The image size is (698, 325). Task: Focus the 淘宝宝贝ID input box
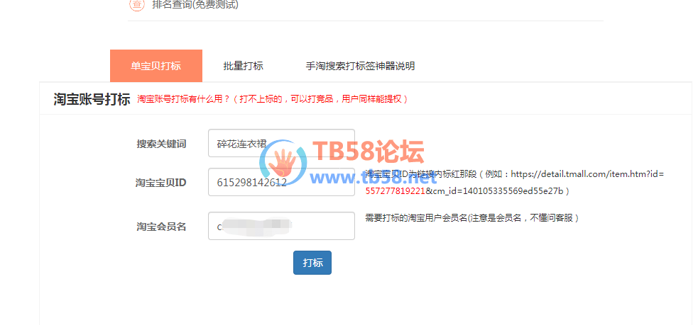click(281, 182)
